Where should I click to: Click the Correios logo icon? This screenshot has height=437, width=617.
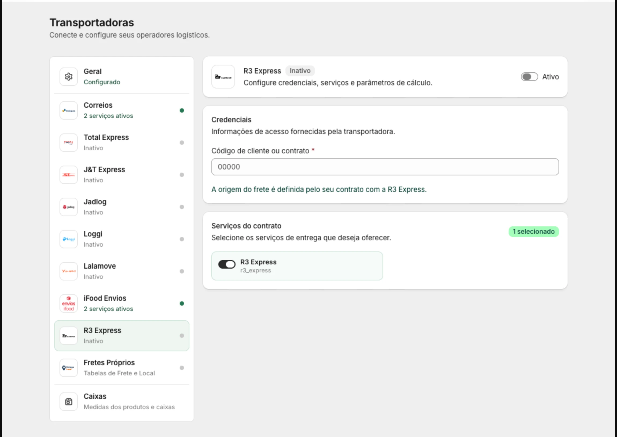(69, 110)
